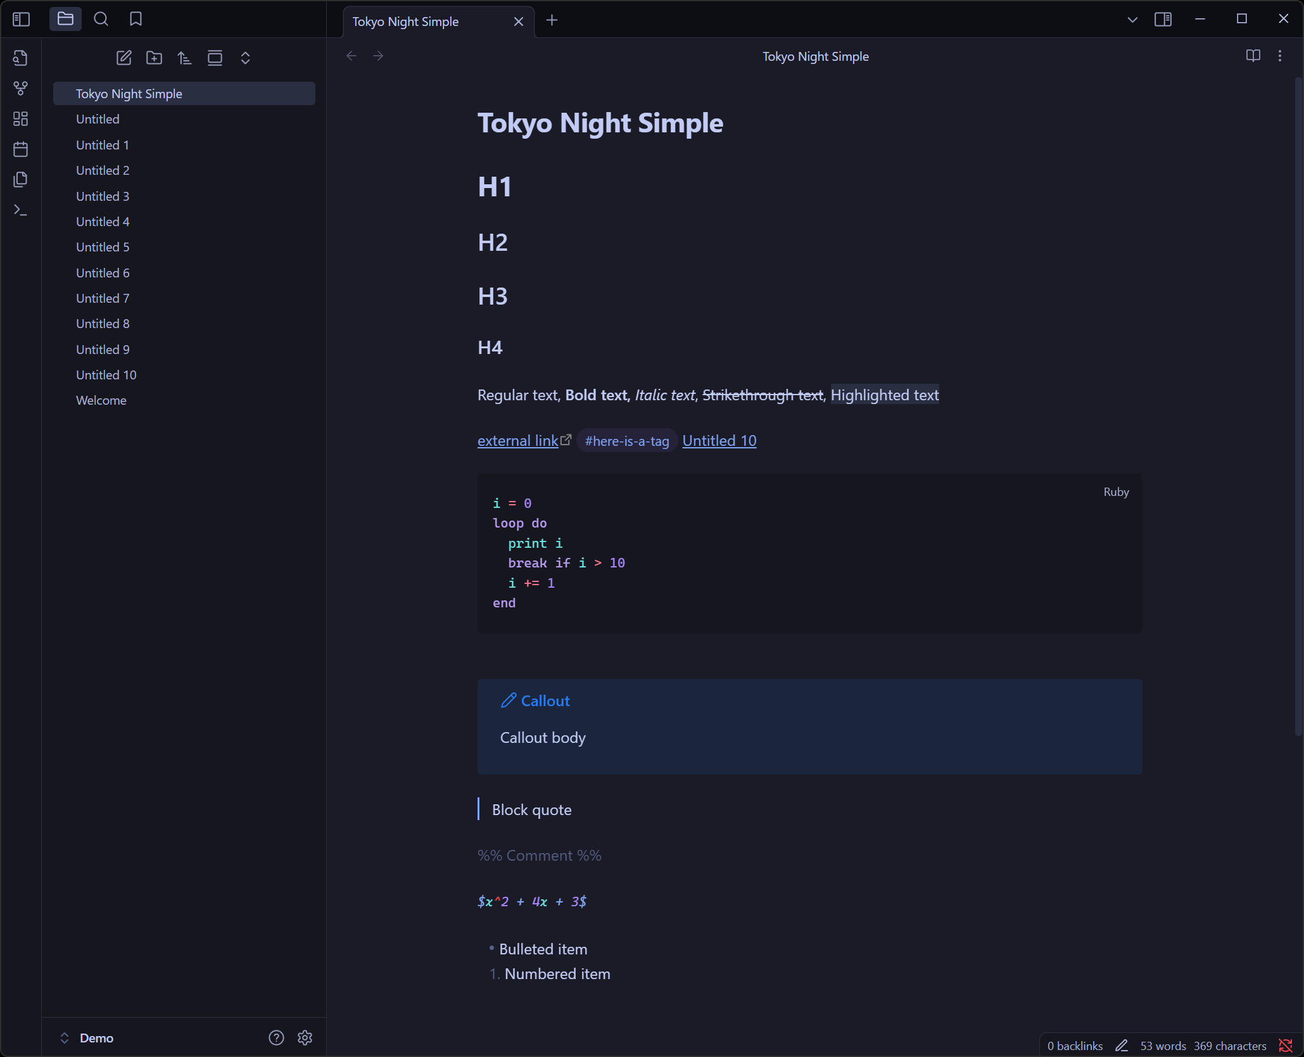
Task: Open Tokyo Night Simple in file list
Action: [184, 94]
